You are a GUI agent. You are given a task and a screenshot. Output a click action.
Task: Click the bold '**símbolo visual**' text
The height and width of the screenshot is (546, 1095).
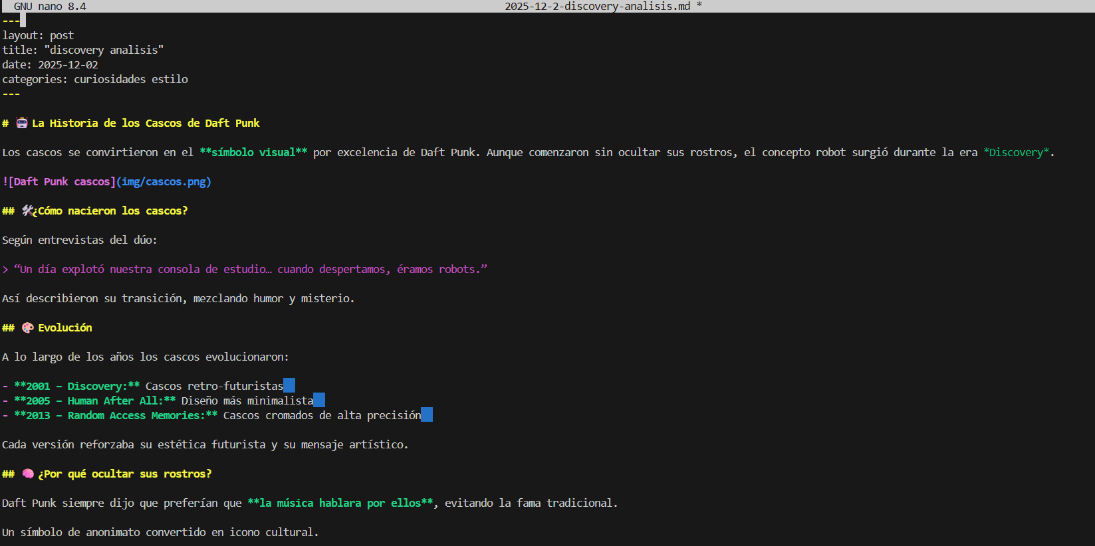pos(253,152)
